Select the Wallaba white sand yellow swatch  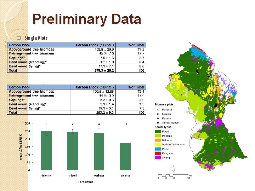click(158, 144)
